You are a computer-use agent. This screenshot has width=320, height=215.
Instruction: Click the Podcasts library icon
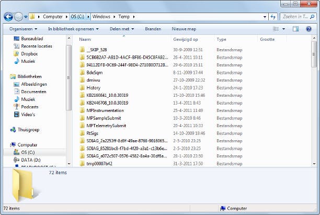tap(17, 107)
